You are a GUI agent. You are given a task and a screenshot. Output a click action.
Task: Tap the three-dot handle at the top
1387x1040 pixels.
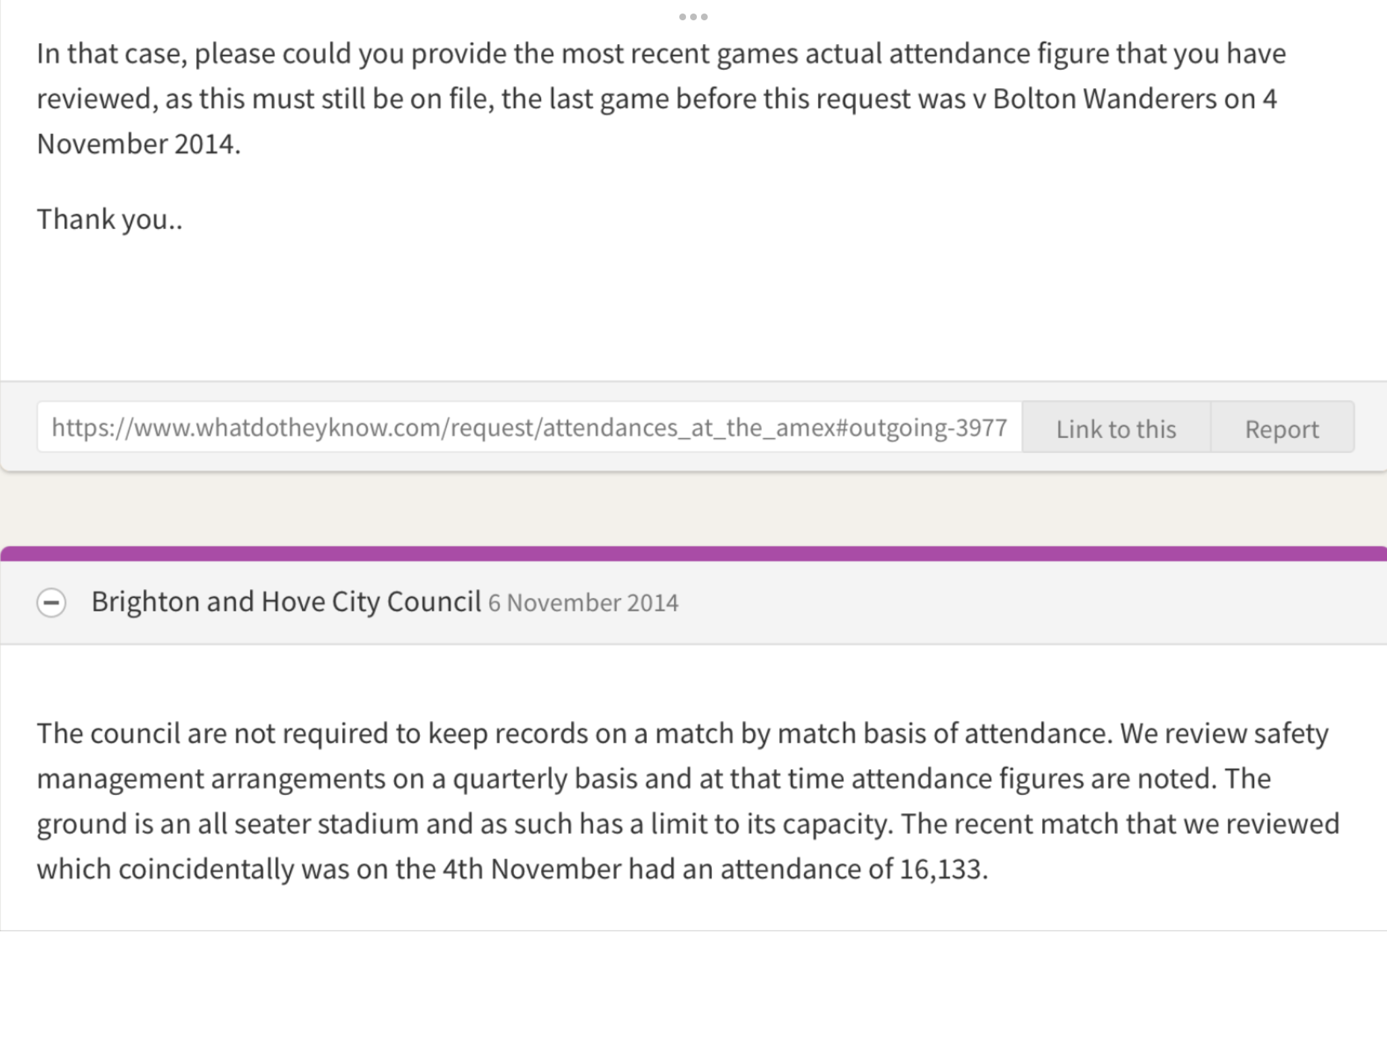693,16
